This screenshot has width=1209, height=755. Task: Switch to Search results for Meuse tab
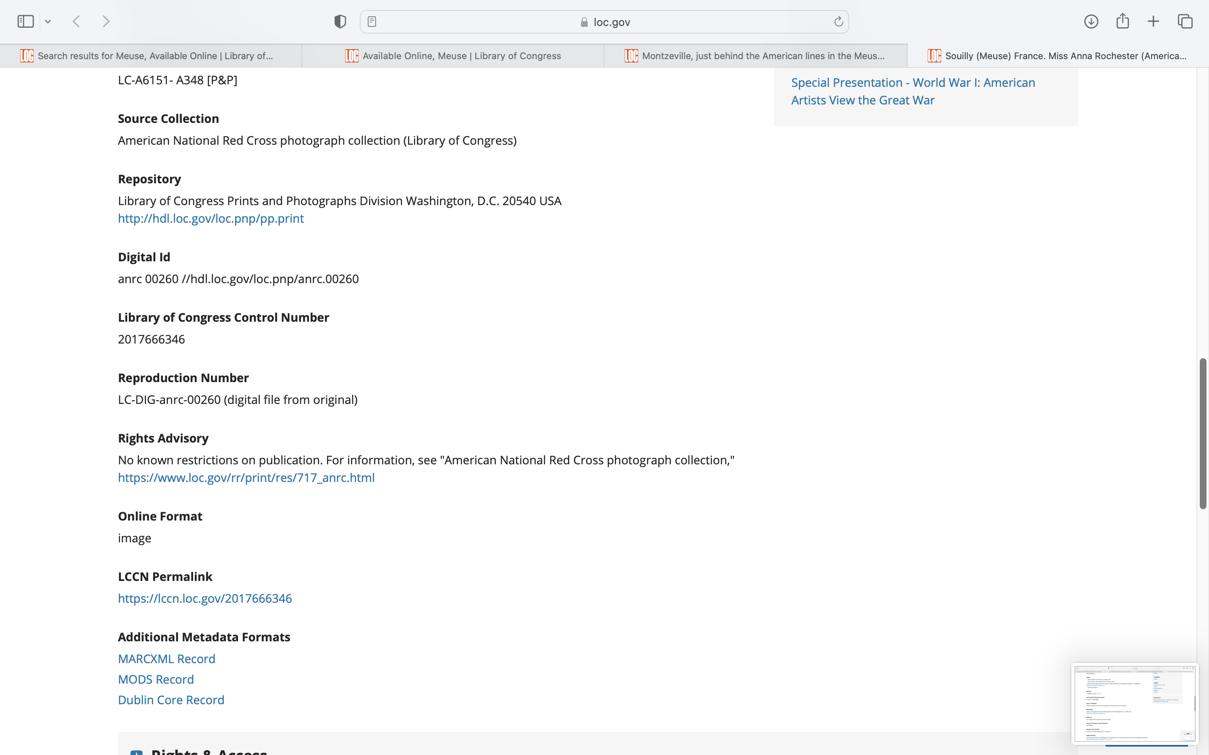point(155,56)
